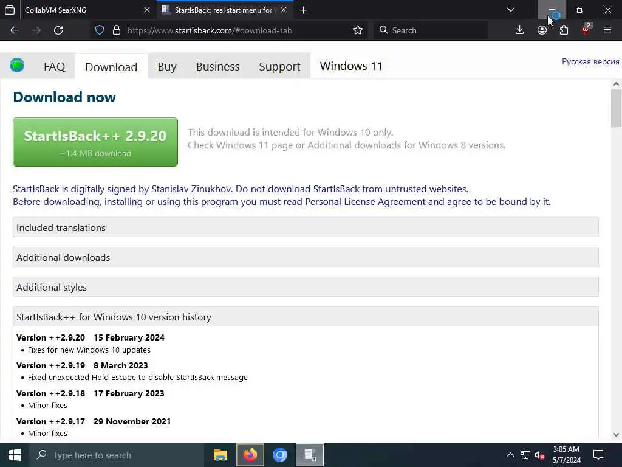Click the Version ++2.9.17 entry
622x467 pixels.
94,421
